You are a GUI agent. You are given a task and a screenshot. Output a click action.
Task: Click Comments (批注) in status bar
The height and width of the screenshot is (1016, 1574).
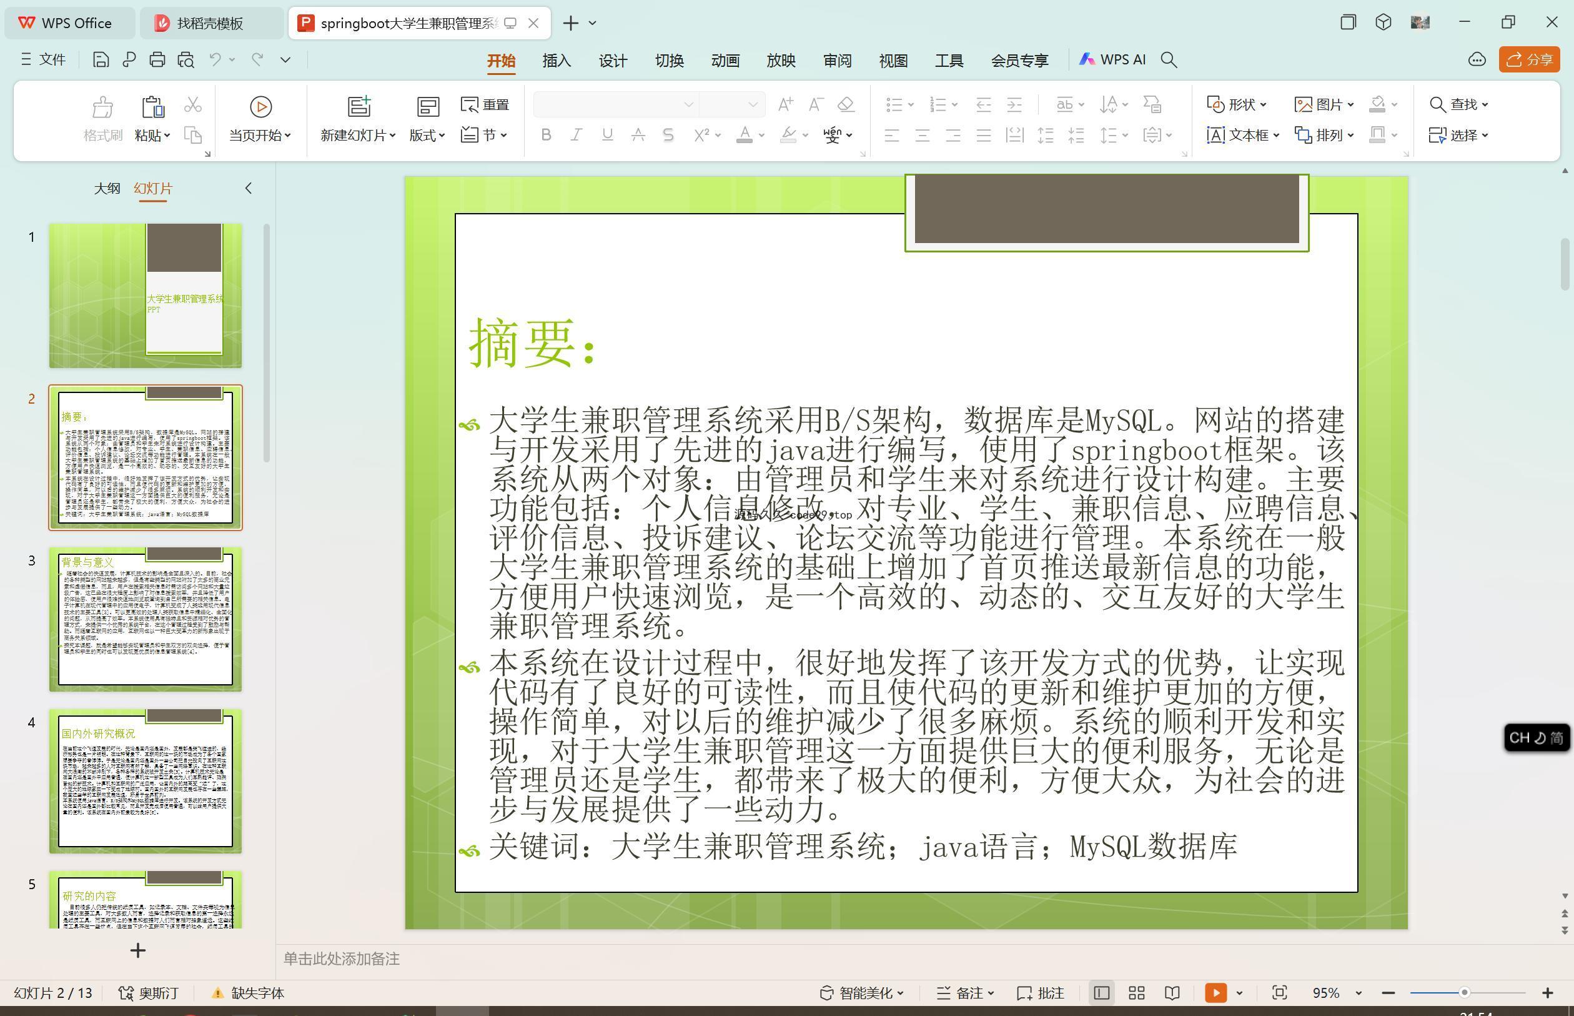click(1041, 993)
